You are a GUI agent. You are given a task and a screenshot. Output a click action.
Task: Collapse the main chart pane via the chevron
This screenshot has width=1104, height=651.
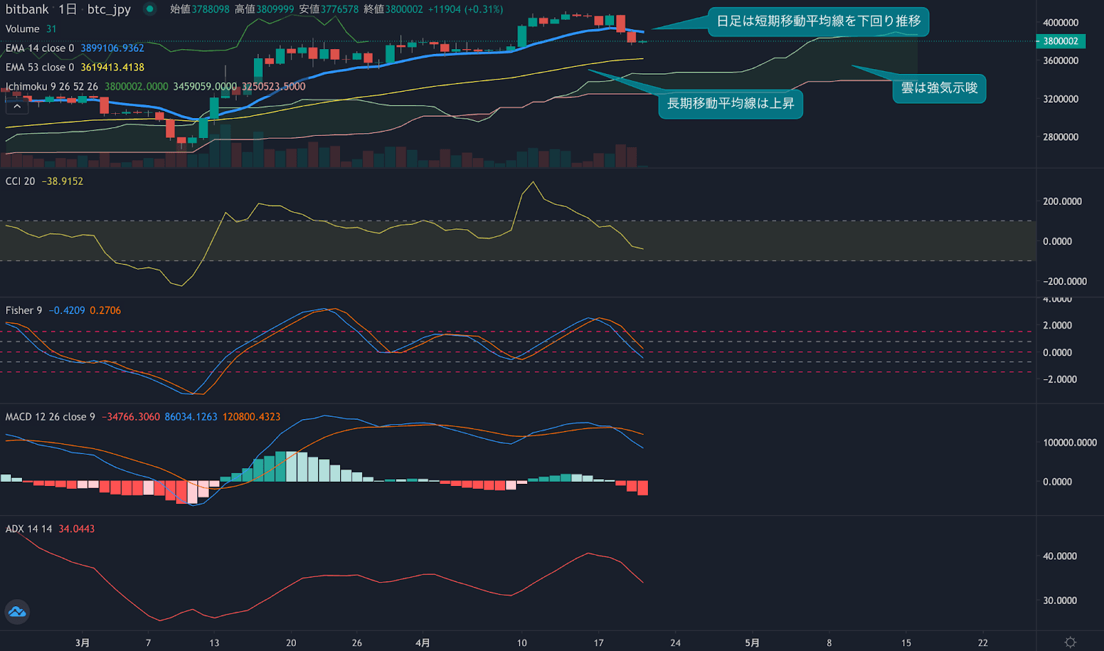(x=17, y=105)
